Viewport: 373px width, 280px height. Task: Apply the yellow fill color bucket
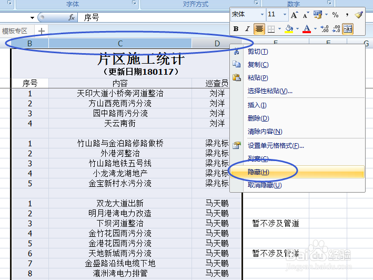pos(289,29)
